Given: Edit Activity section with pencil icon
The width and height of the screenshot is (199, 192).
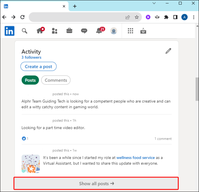Looking at the screenshot, I should pyautogui.click(x=168, y=51).
